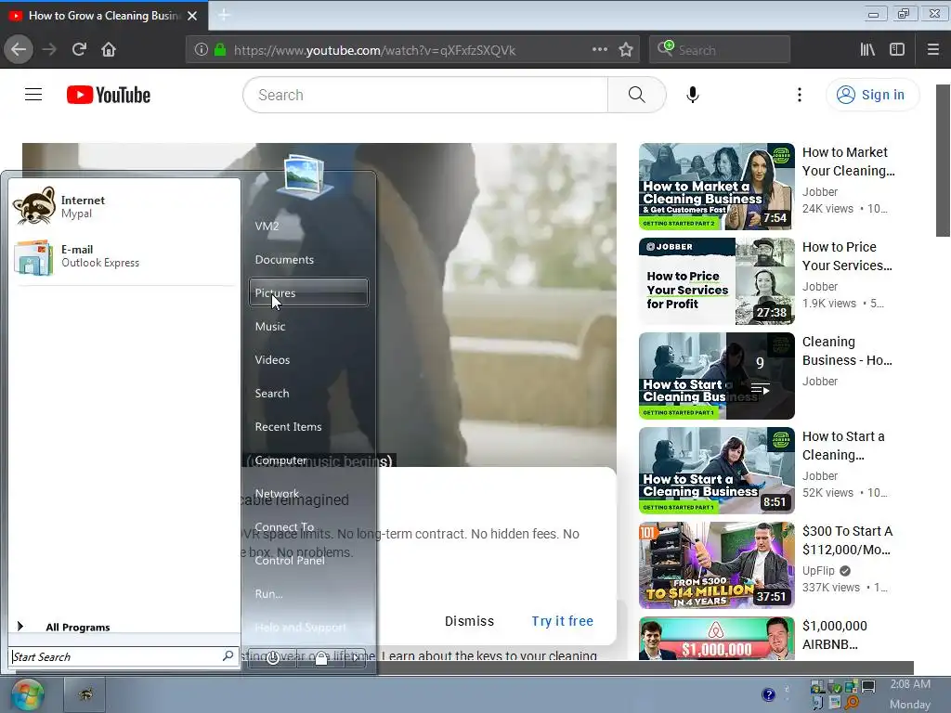This screenshot has width=951, height=713.
Task: Open YouTube settings three-dot menu
Action: (x=800, y=95)
